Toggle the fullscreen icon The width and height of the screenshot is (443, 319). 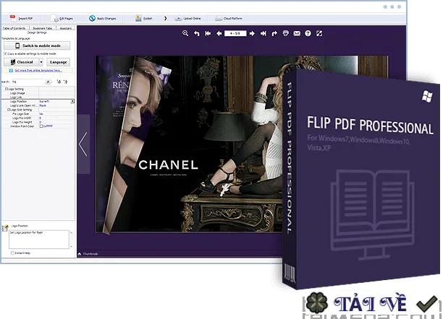[x=319, y=33]
